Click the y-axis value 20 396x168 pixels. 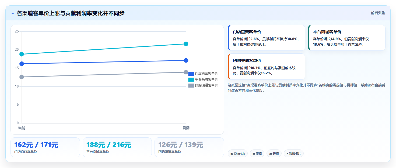tap(17, 50)
